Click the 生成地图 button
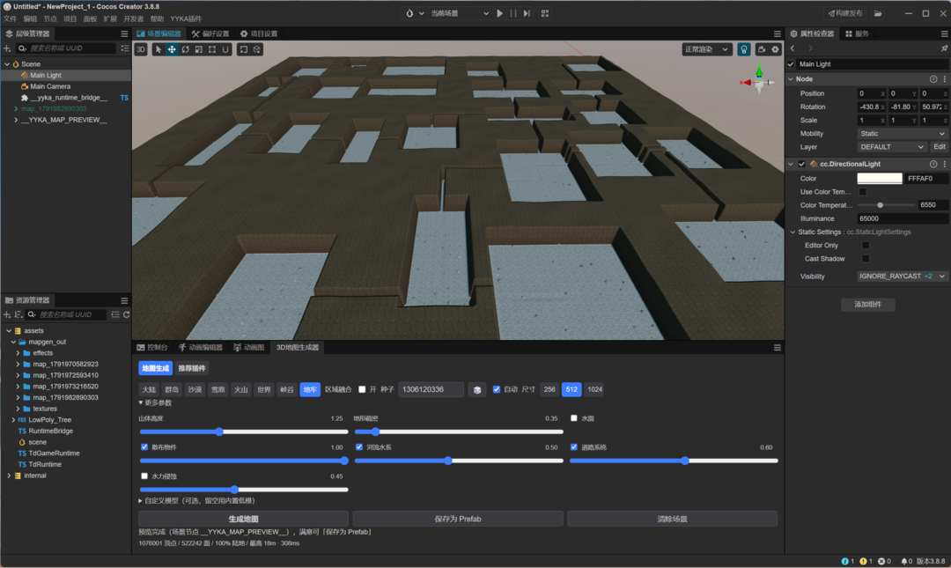 (x=243, y=519)
